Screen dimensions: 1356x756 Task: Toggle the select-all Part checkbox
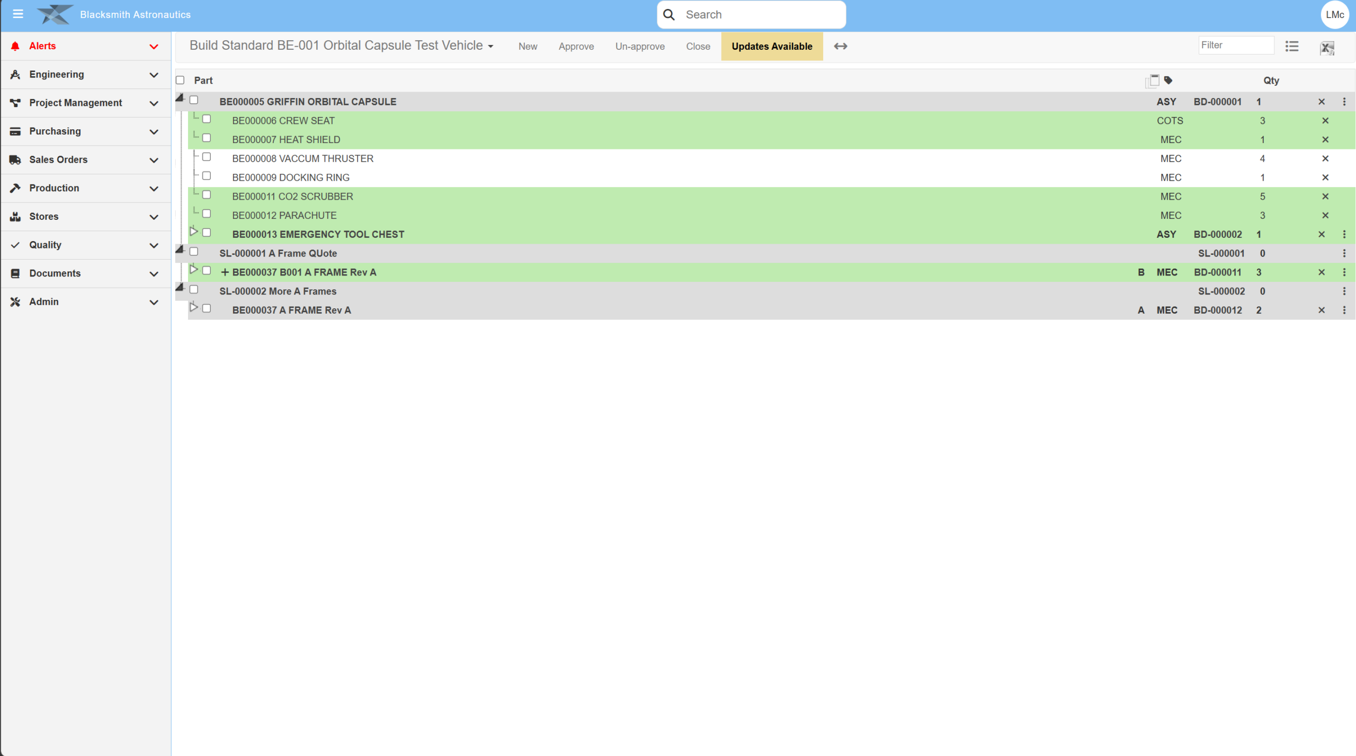(x=180, y=80)
